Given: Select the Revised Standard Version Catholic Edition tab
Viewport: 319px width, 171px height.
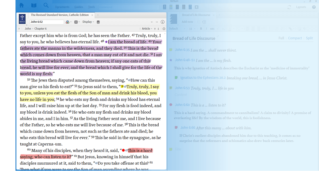Looking at the screenshot, I should click(60, 15).
